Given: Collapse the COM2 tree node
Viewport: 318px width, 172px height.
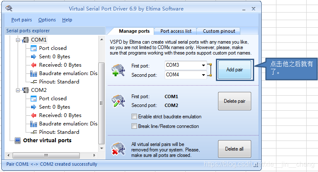Looking at the screenshot, I should click(18, 90).
